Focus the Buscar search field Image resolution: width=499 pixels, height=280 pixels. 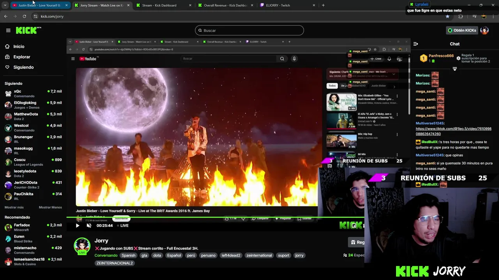coord(249,30)
